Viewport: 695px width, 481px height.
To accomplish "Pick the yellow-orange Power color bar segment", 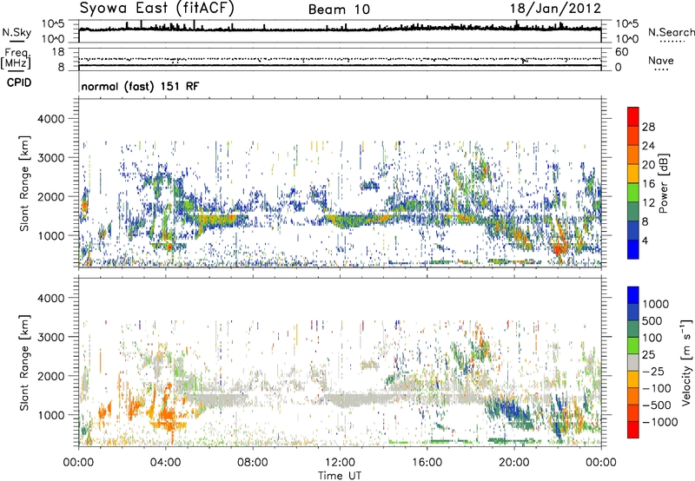I will coord(633,174).
